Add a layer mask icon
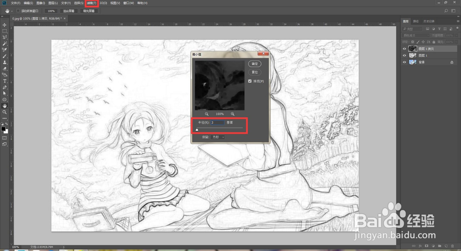 pos(426,246)
